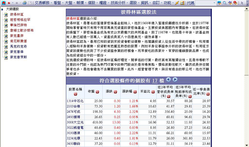249x147 pixels.
Task: Select 馬克約克奇 in the guru tree
Action: point(18,47)
